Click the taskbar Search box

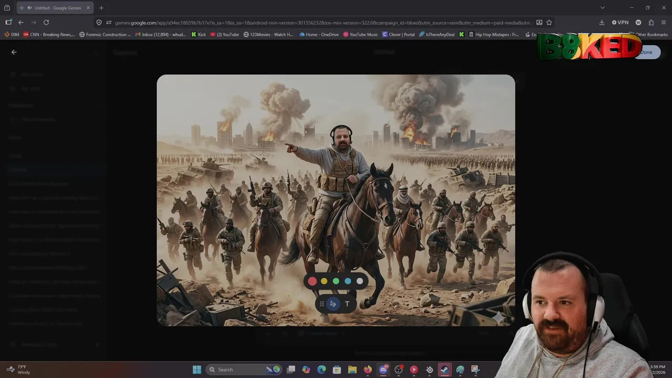point(244,370)
